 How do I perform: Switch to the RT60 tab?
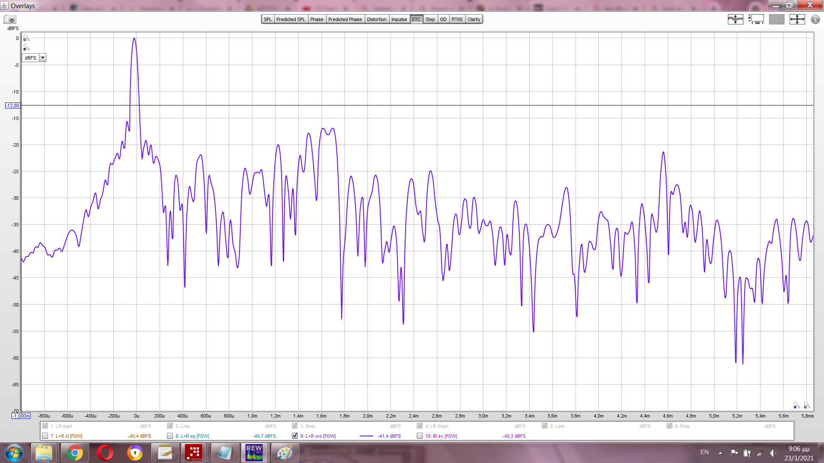click(x=457, y=19)
